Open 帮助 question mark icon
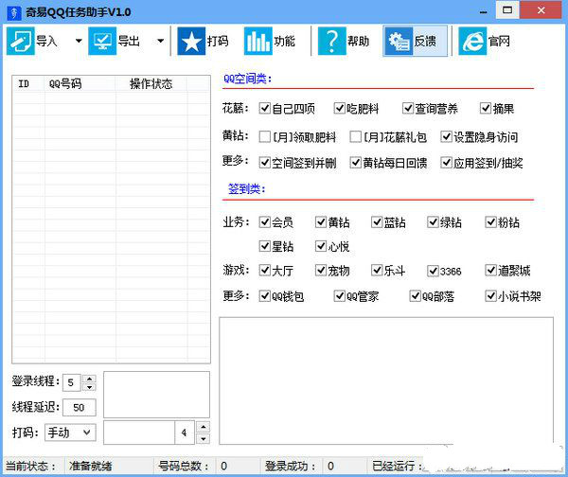Screen dimensions: 568x477 tap(332, 41)
